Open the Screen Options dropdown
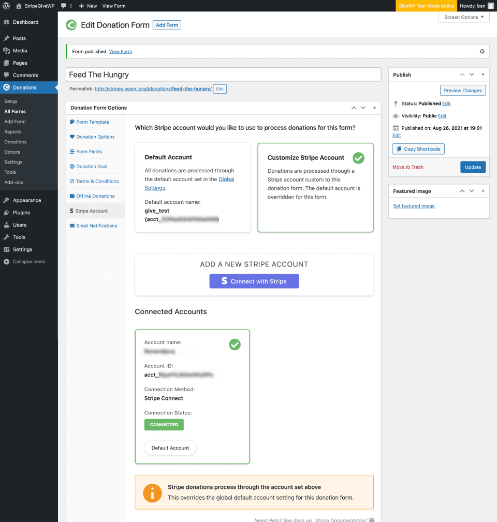This screenshot has height=522, width=497. (464, 17)
